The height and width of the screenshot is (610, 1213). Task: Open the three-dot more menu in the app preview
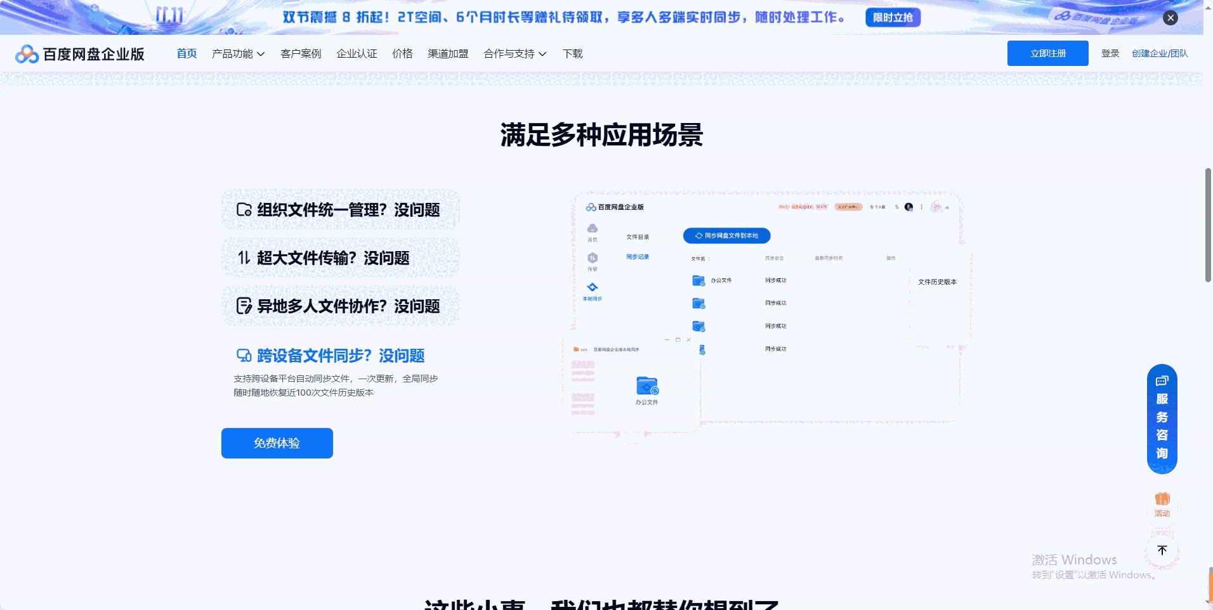click(922, 207)
